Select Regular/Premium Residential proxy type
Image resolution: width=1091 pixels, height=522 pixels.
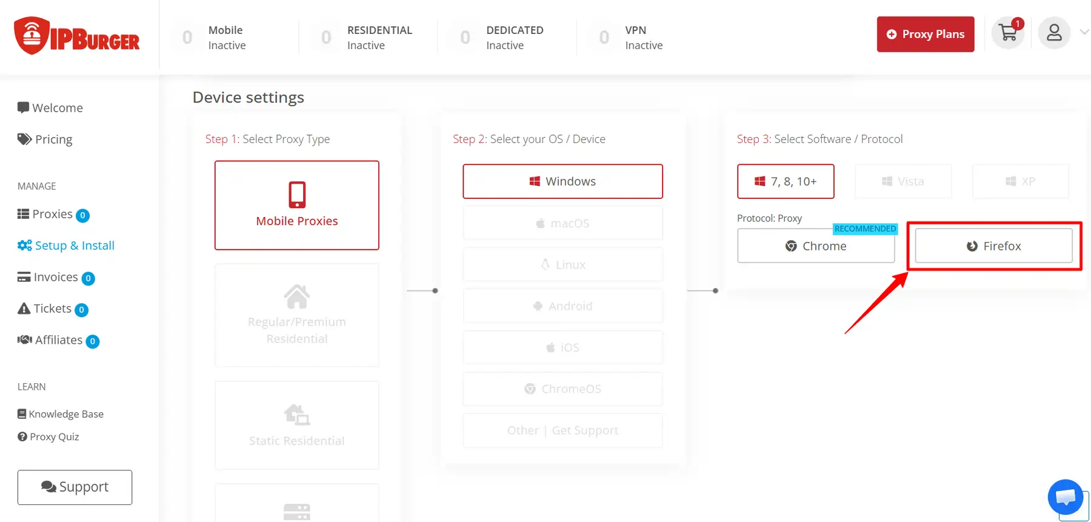[x=297, y=315]
